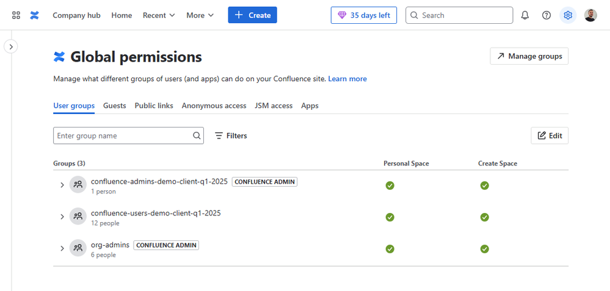Expand the org-admins group row

tap(62, 248)
